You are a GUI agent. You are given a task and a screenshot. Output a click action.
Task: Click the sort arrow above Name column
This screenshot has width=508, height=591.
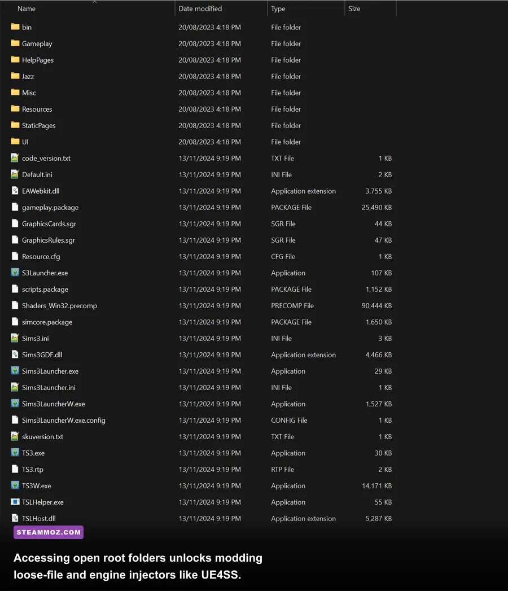point(95,2)
